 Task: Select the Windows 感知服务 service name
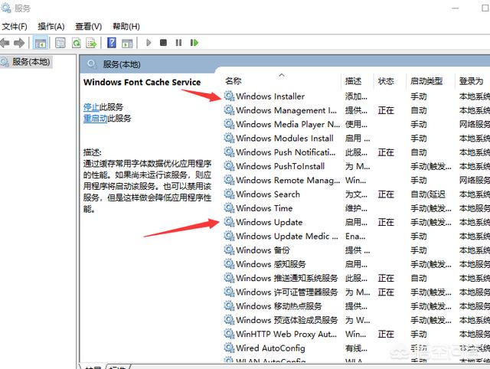click(x=271, y=264)
